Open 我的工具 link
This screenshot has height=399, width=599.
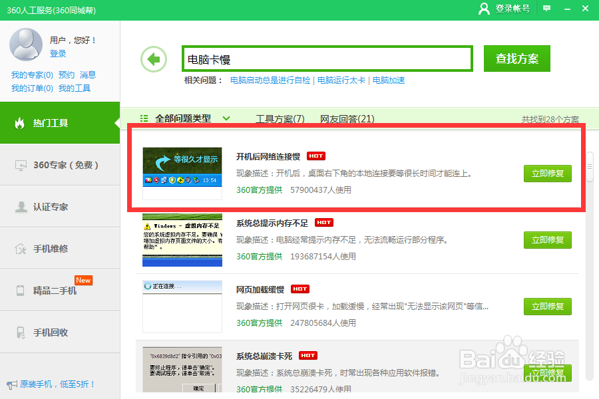75,88
